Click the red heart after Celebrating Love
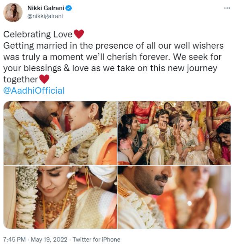 pos(79,34)
